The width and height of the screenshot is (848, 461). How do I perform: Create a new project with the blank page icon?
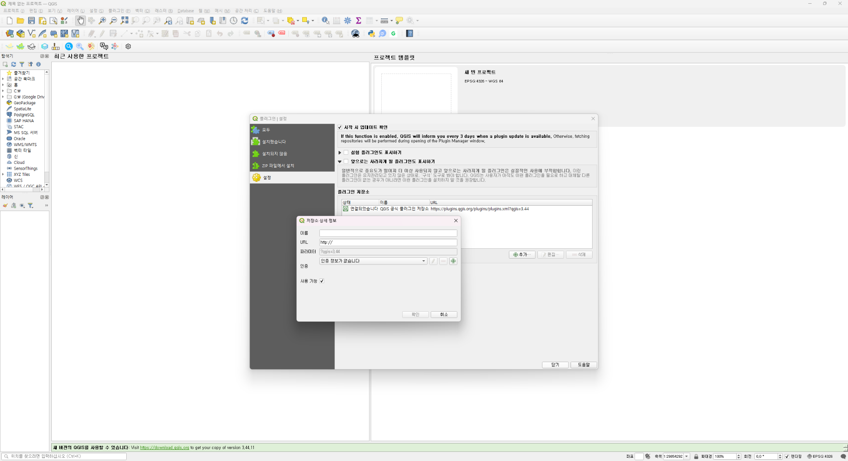pyautogui.click(x=10, y=21)
